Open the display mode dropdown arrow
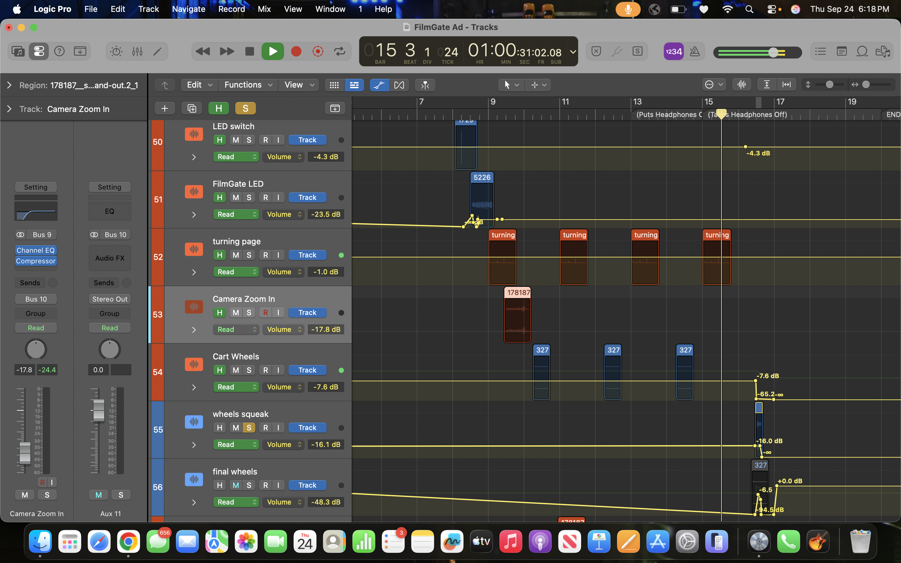The width and height of the screenshot is (901, 563). coord(573,52)
